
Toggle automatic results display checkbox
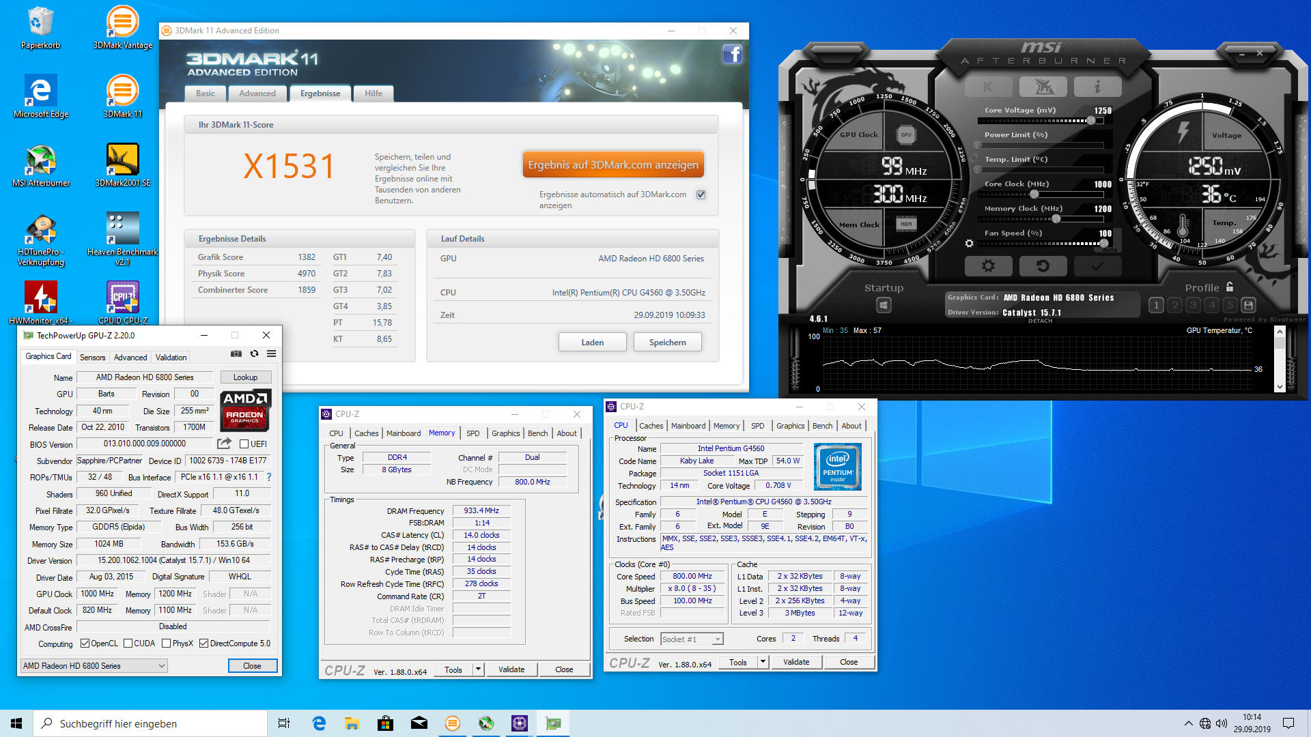pos(701,194)
